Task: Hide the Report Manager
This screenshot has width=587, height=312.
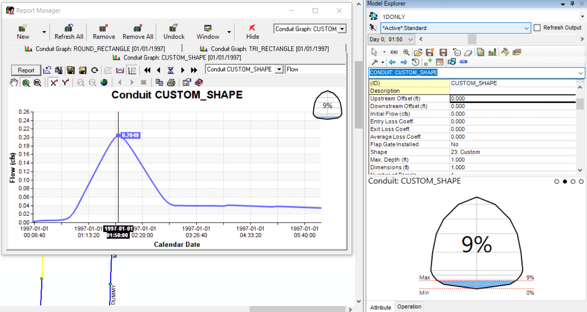Action: click(253, 32)
